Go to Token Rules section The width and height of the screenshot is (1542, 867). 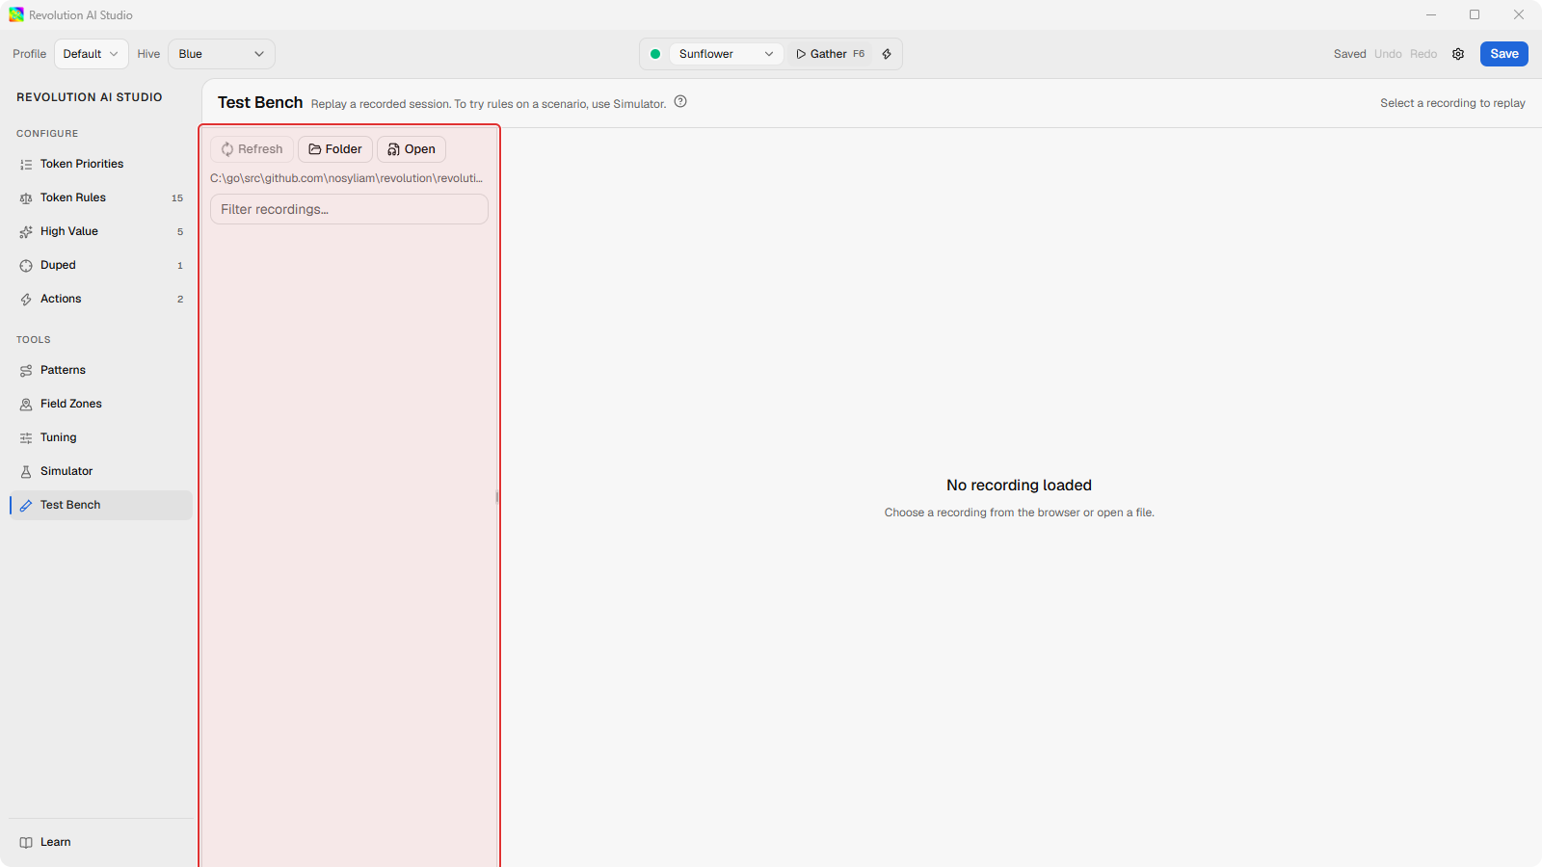(x=100, y=197)
